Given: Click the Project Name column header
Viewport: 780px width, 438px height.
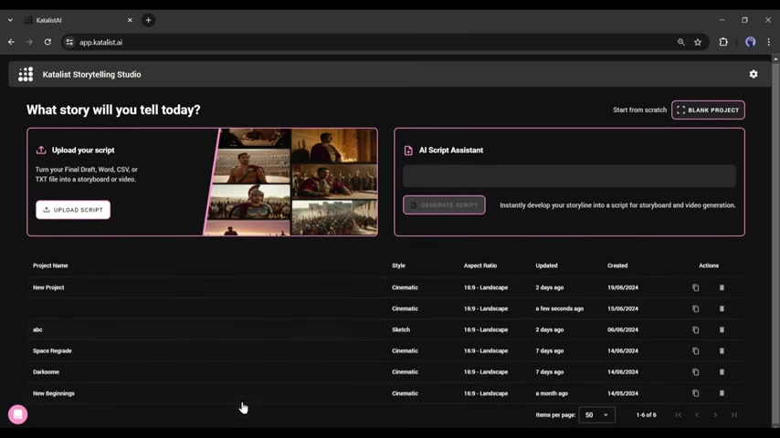Looking at the screenshot, I should (50, 266).
